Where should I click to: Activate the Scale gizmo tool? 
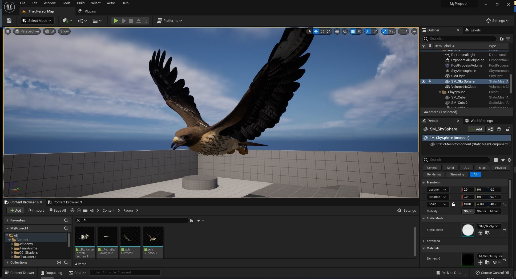point(329,31)
